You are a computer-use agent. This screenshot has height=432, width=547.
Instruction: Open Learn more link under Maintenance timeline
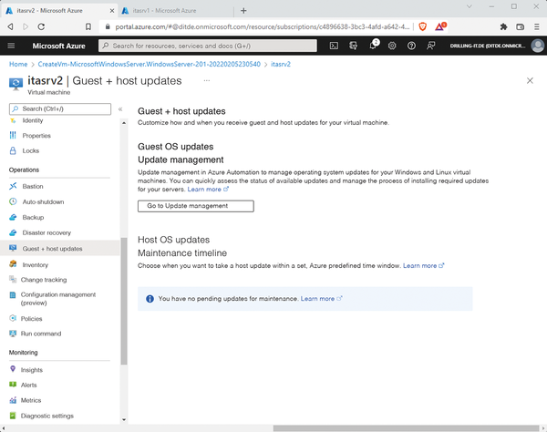click(x=424, y=266)
